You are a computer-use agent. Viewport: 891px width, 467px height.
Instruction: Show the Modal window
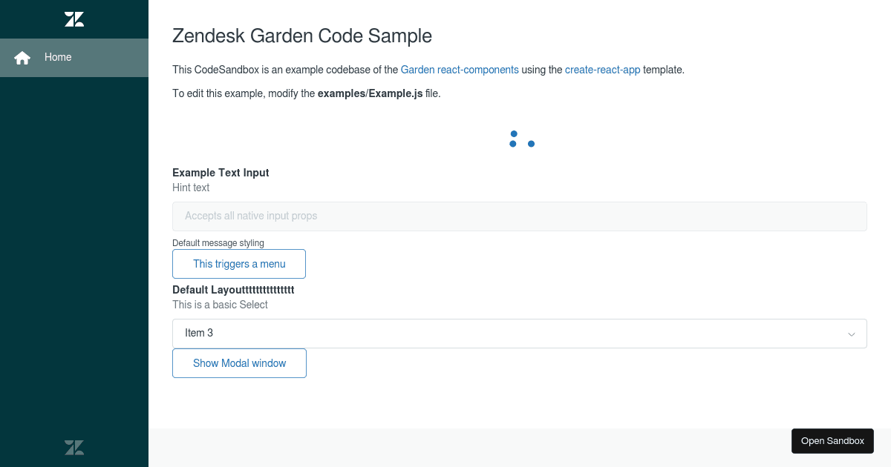tap(239, 363)
